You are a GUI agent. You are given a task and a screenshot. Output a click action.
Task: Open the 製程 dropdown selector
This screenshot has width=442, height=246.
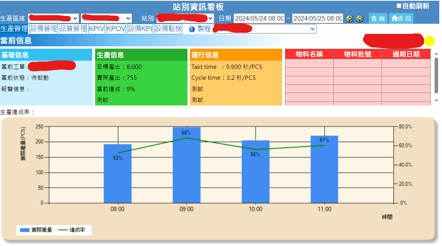point(265,29)
